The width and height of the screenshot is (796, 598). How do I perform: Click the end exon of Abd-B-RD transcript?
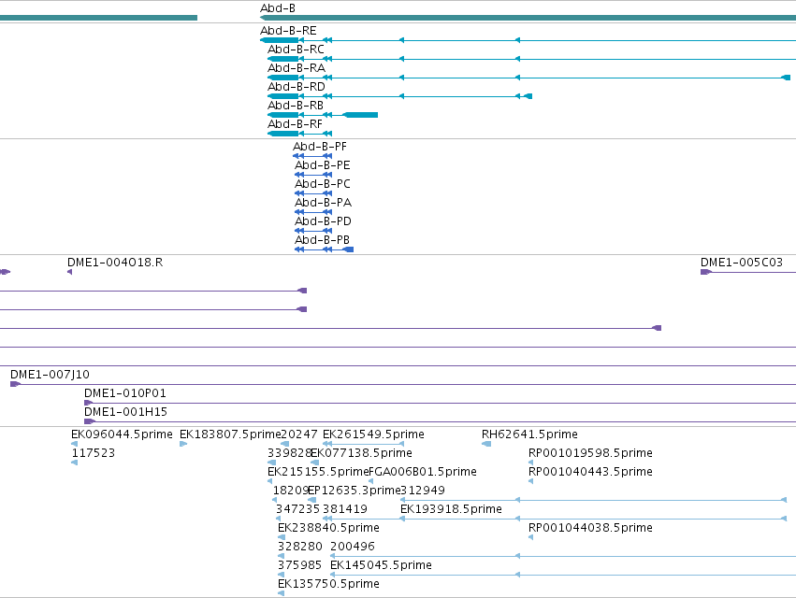[x=528, y=96]
